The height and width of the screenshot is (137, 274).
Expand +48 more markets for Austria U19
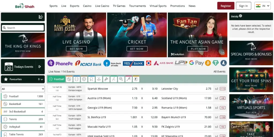pyautogui.click(x=222, y=98)
